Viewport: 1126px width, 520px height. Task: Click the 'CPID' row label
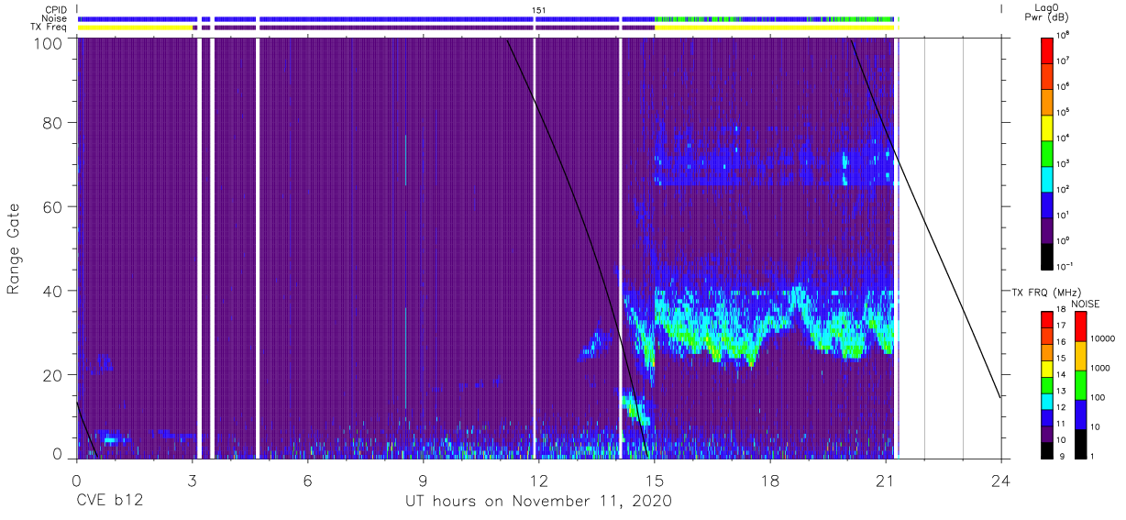(56, 9)
